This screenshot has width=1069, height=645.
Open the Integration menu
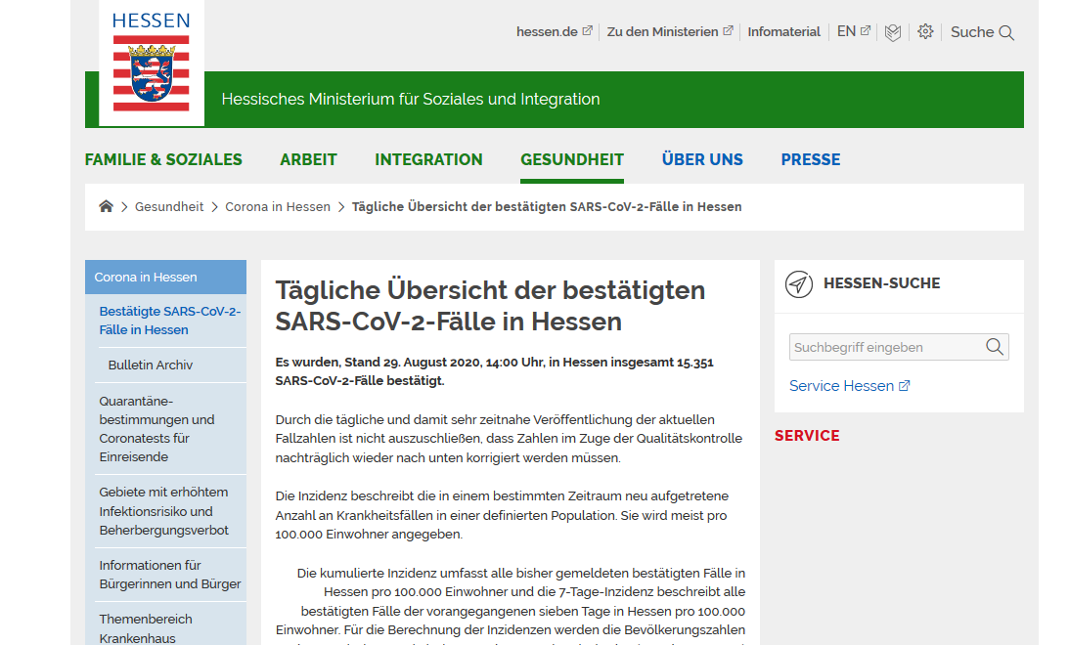pos(428,159)
